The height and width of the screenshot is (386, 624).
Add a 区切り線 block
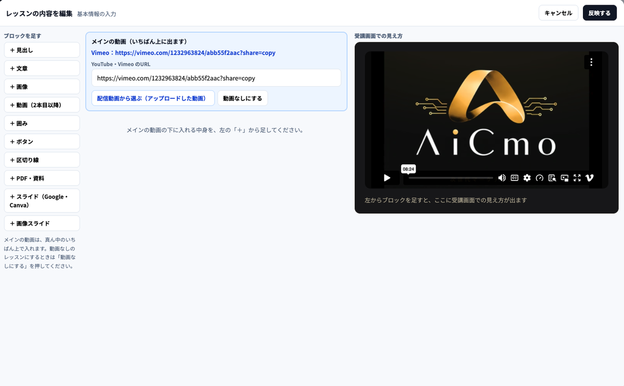tap(42, 160)
